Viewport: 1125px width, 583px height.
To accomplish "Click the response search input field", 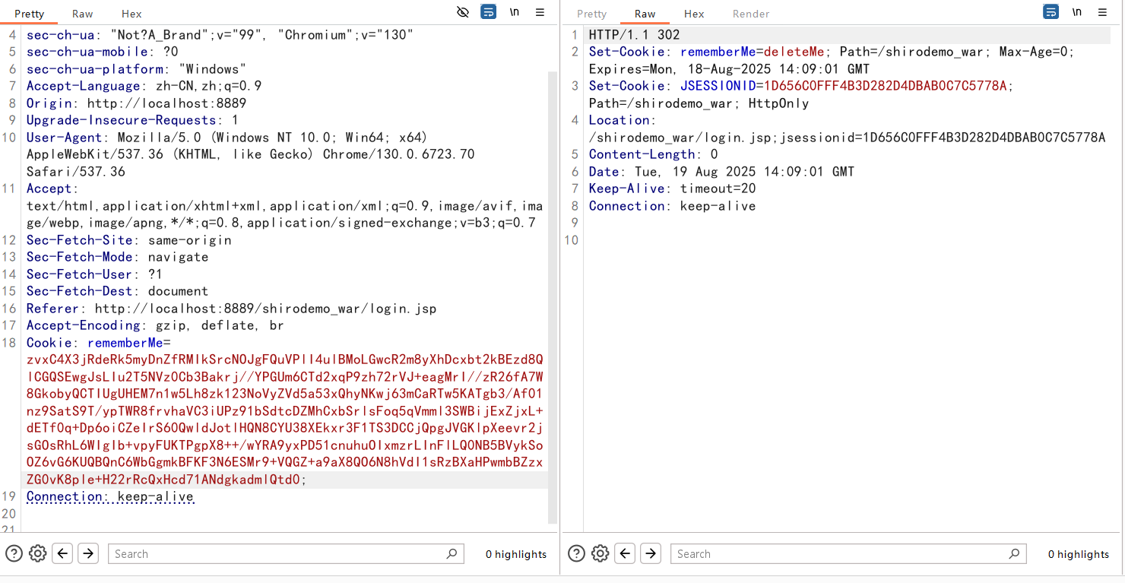I will pyautogui.click(x=840, y=553).
